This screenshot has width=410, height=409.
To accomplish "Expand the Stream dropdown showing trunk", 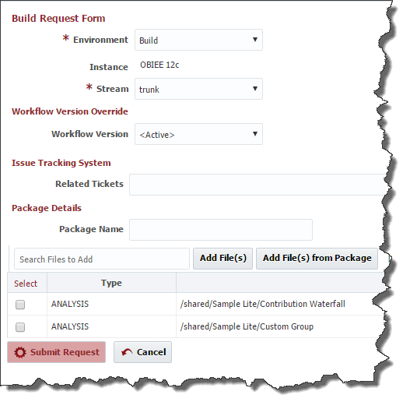I will [x=198, y=89].
